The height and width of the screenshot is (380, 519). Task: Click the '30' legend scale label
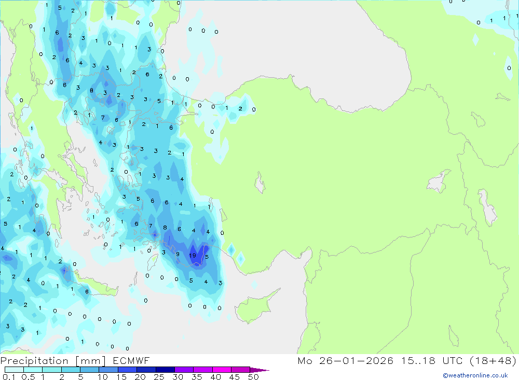(178, 377)
